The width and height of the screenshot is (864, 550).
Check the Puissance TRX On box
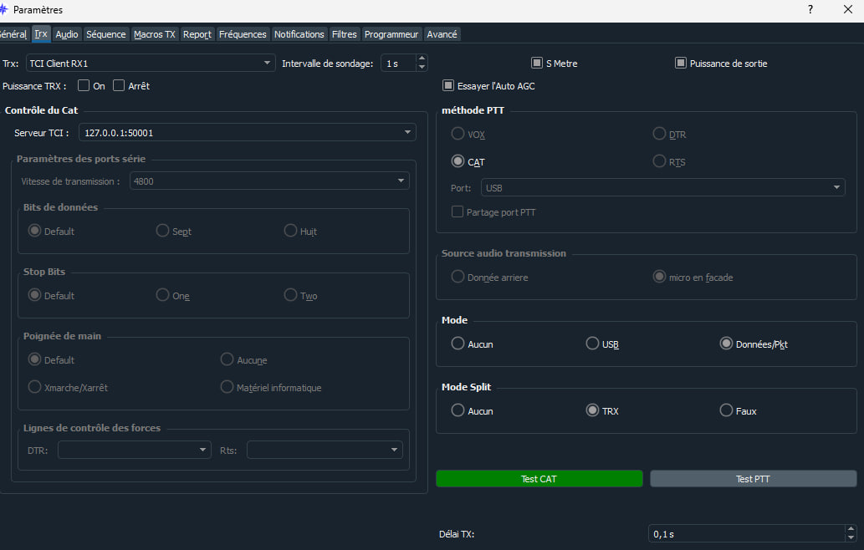[84, 85]
